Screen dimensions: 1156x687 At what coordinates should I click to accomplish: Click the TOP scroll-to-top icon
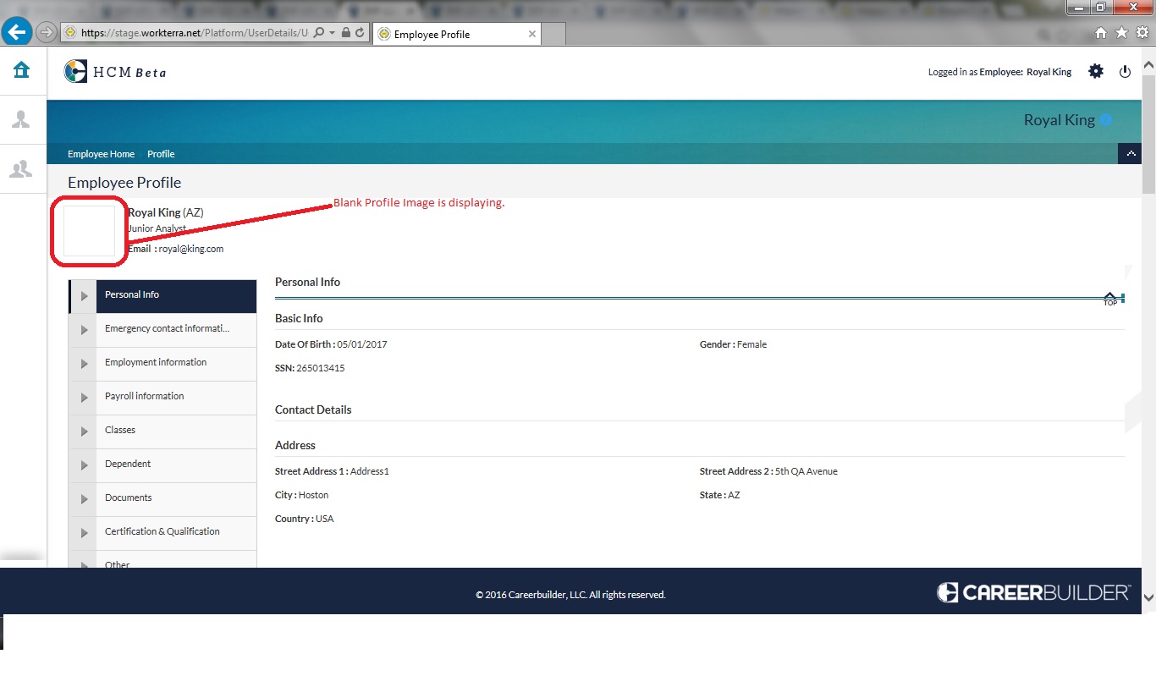[1110, 299]
